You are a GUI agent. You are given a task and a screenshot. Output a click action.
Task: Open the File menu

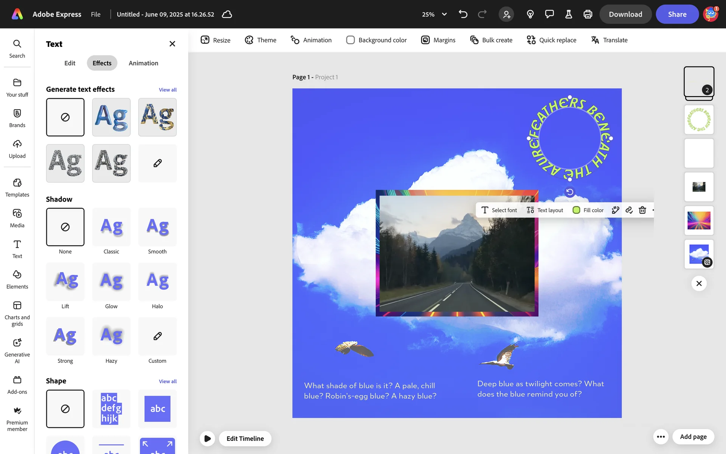96,14
